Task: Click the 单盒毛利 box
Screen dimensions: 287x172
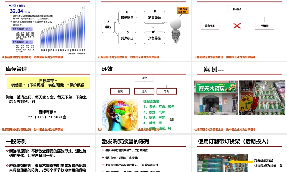Action: click(210, 26)
